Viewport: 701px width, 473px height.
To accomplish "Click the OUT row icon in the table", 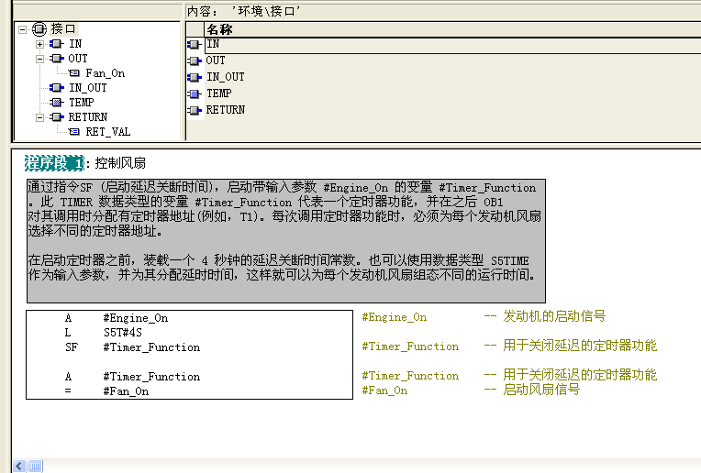I will tap(194, 60).
